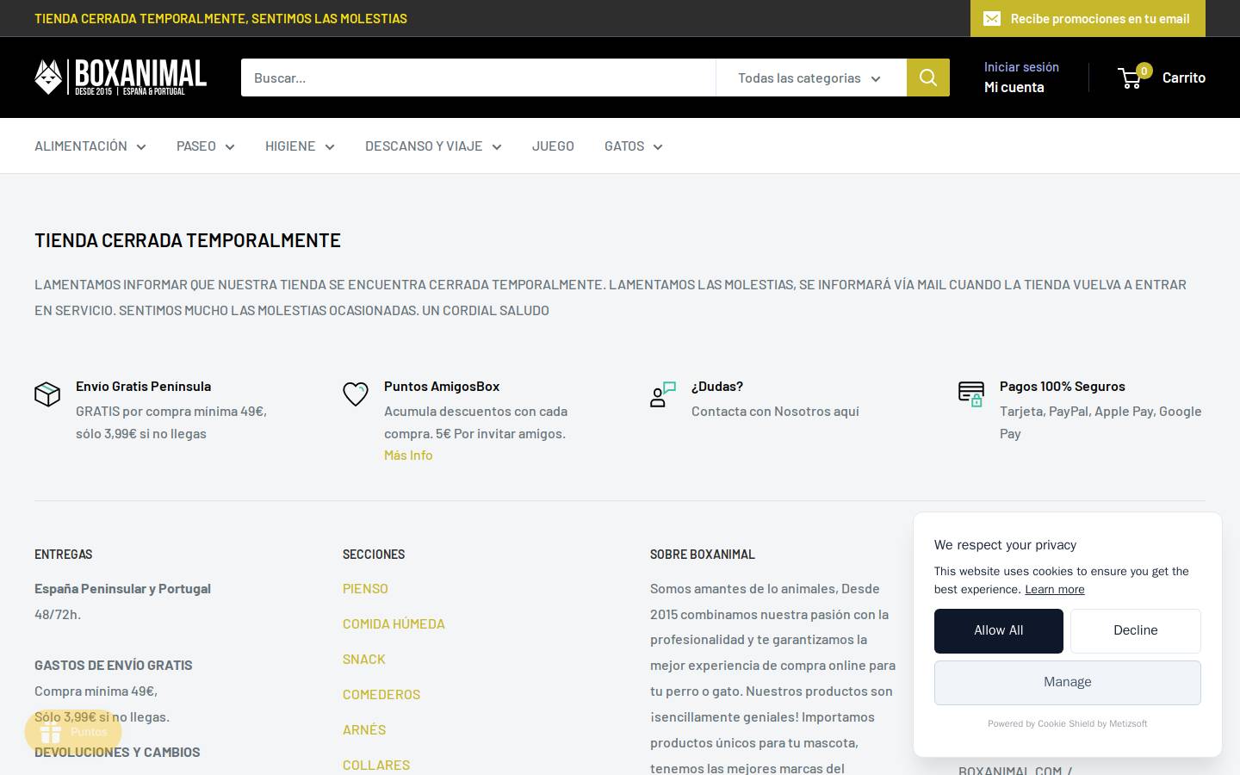The width and height of the screenshot is (1240, 775).
Task: Click the yellow search magnifier button
Action: tap(928, 77)
